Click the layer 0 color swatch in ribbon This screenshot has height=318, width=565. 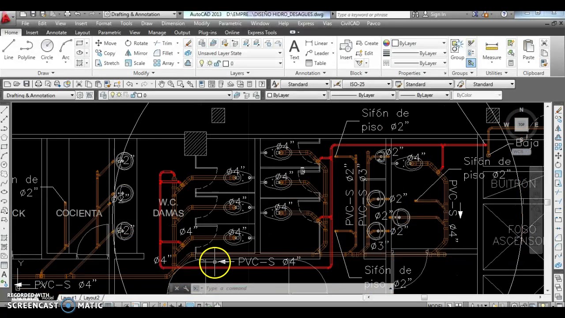pyautogui.click(x=225, y=63)
